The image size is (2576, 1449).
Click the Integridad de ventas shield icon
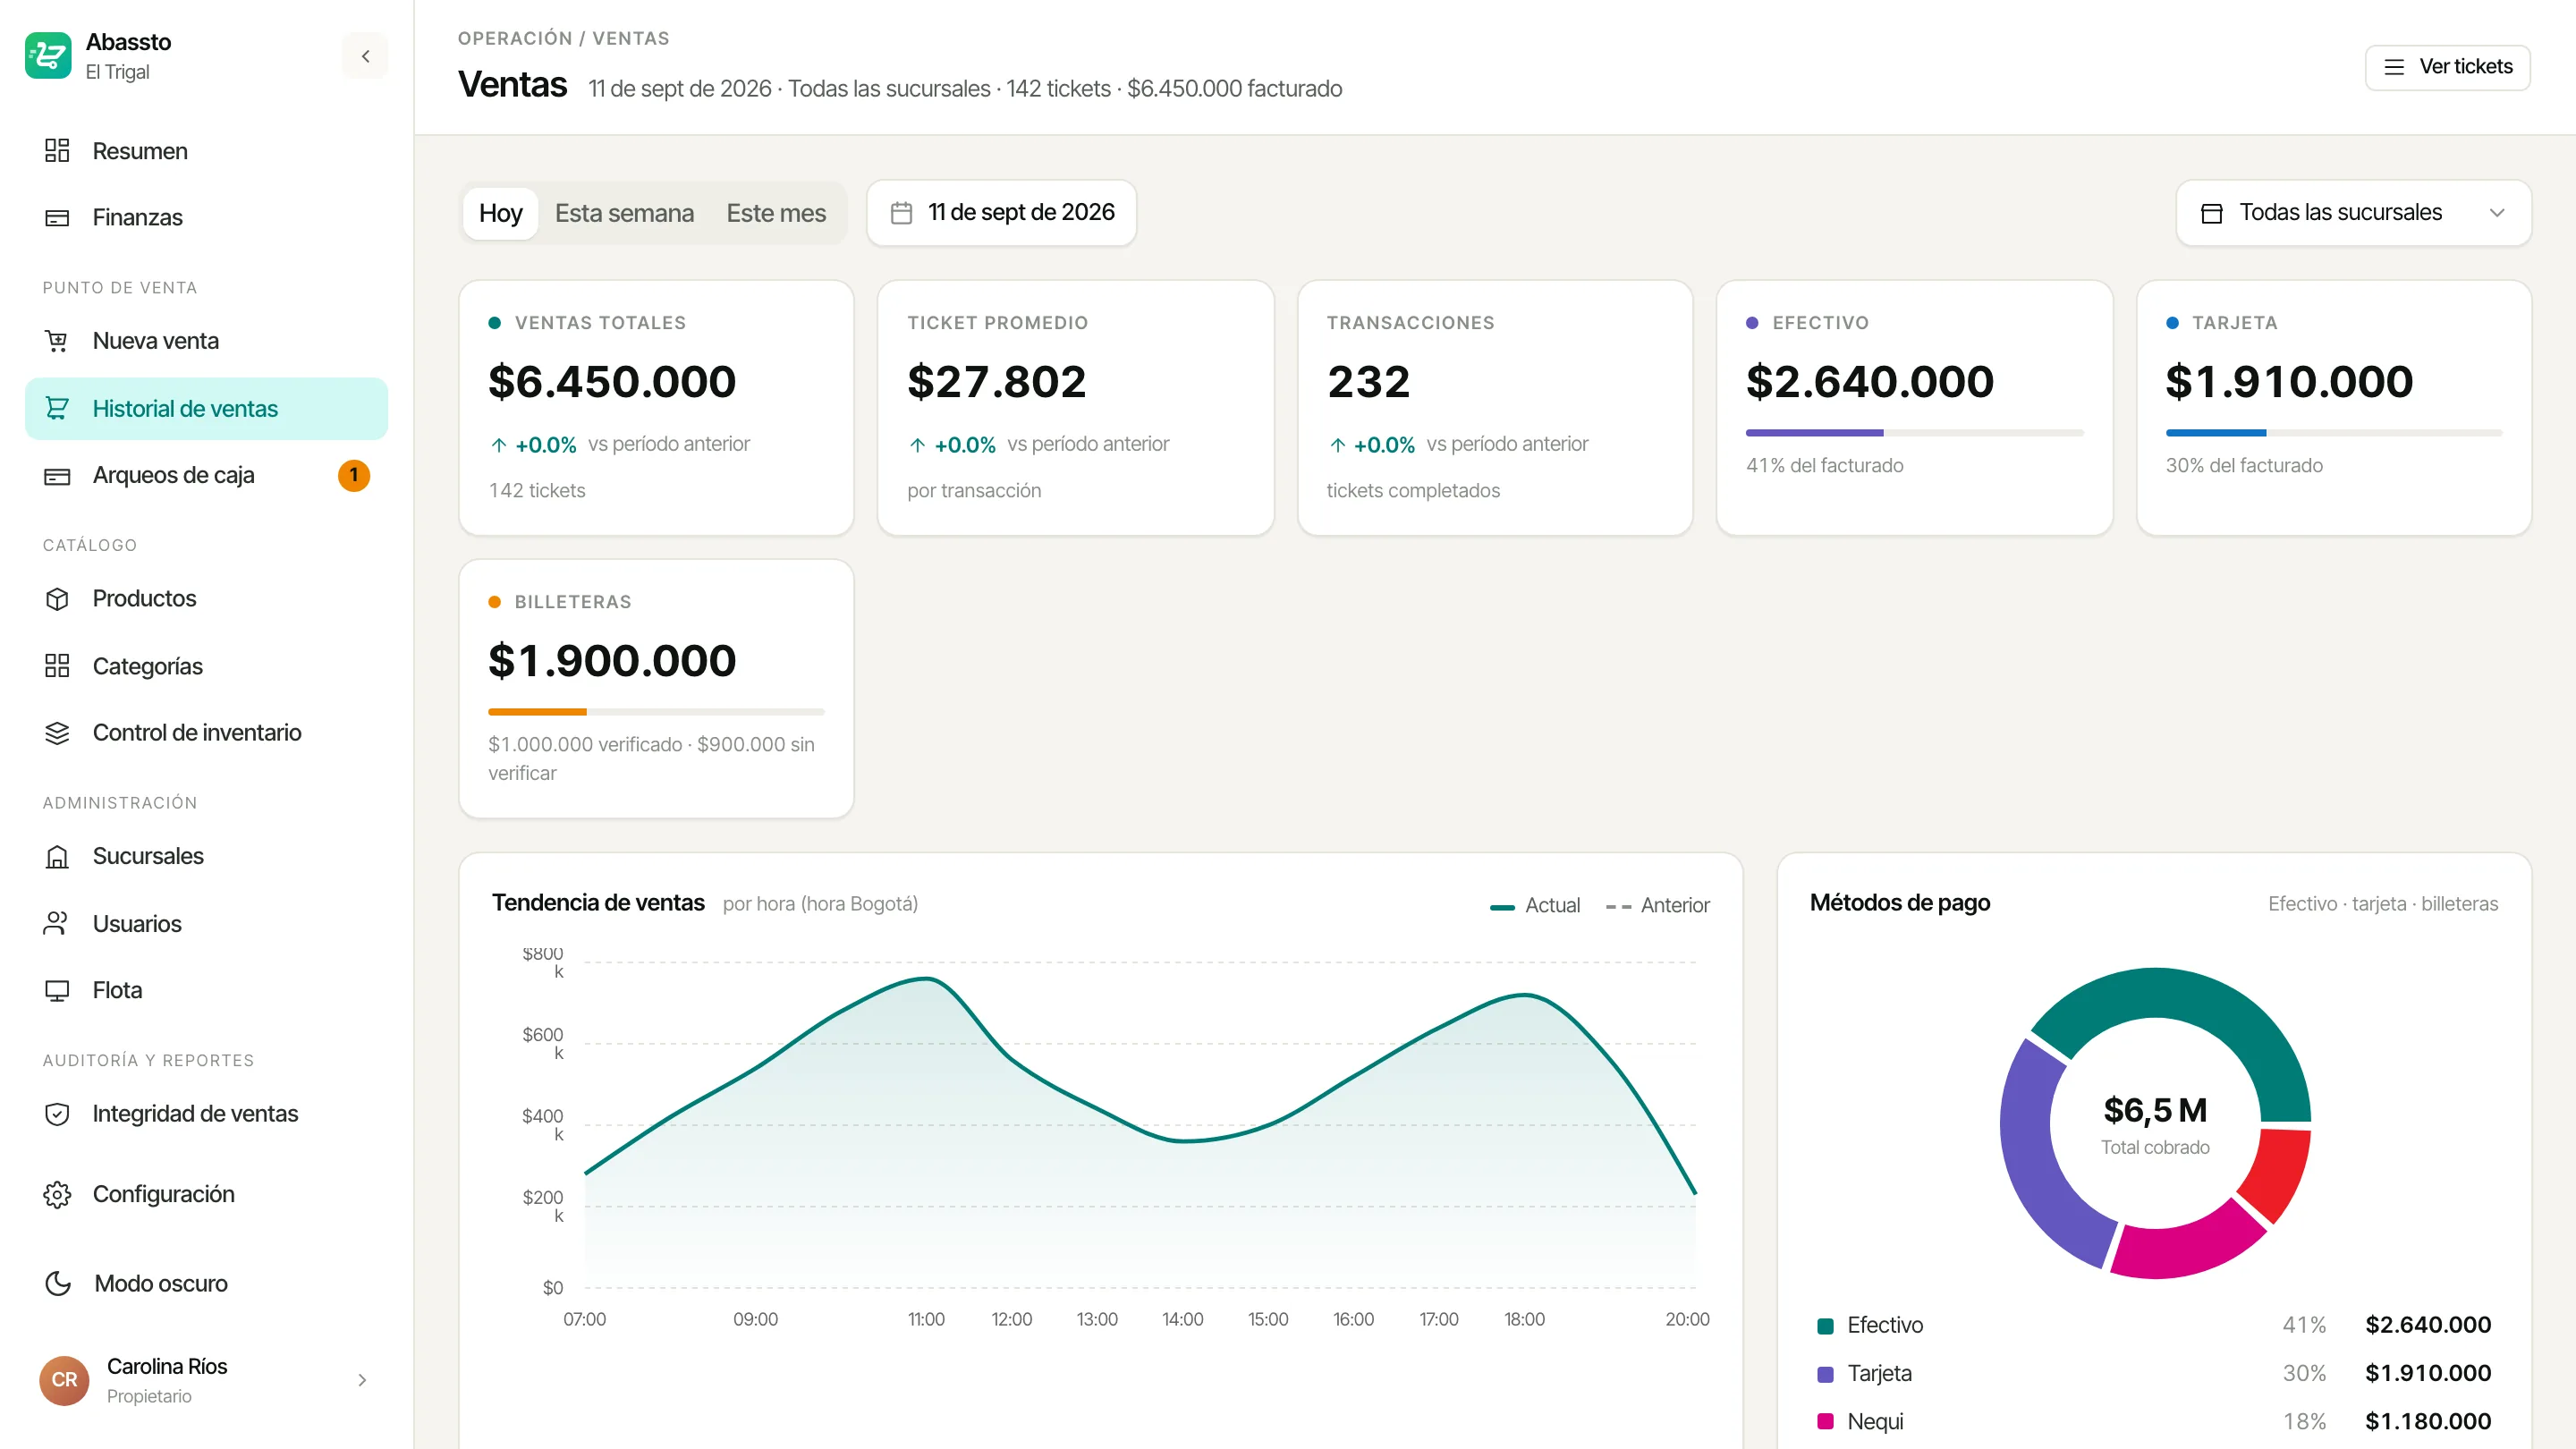[x=57, y=1114]
